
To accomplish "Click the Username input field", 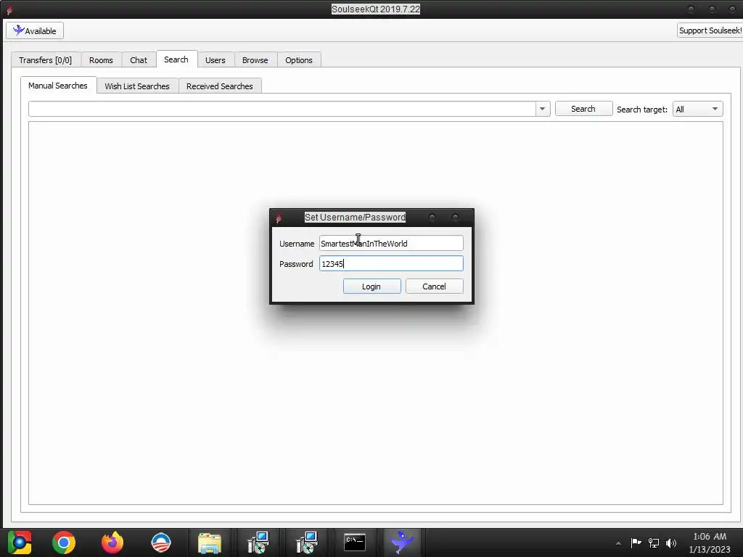I will click(x=391, y=244).
